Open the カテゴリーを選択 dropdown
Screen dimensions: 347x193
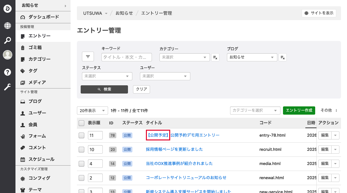255,110
